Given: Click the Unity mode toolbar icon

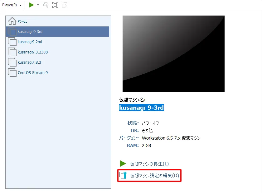Looking at the screenshot, I should tap(65, 5).
